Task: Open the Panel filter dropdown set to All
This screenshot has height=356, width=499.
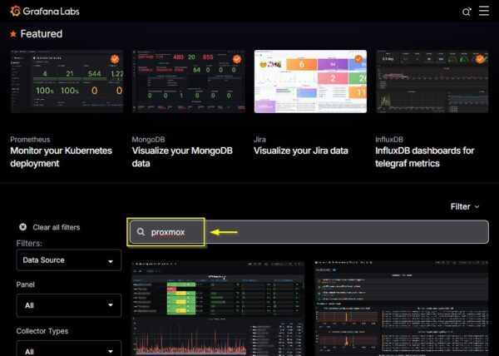Action: point(69,305)
